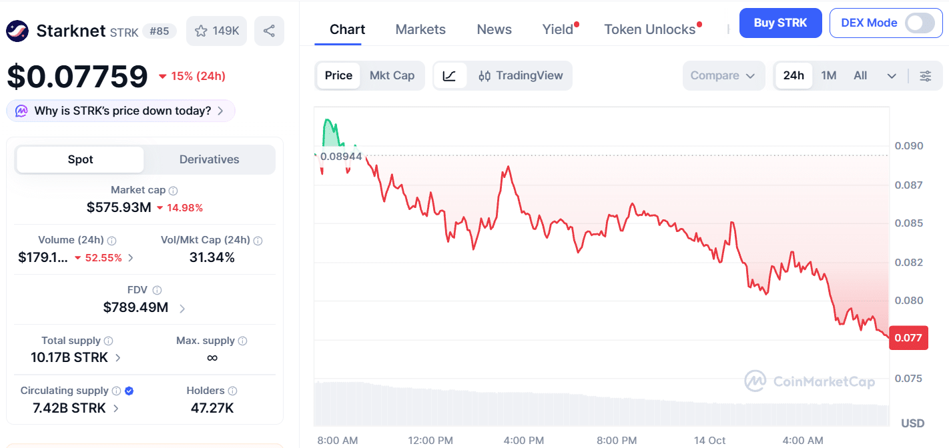Open "Why is STRK's price down today?"
Image resolution: width=949 pixels, height=448 pixels.
coord(121,111)
